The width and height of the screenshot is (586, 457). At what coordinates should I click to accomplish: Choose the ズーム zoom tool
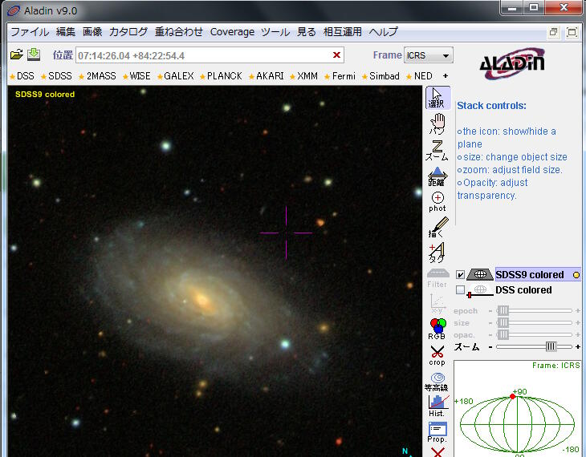(x=437, y=150)
